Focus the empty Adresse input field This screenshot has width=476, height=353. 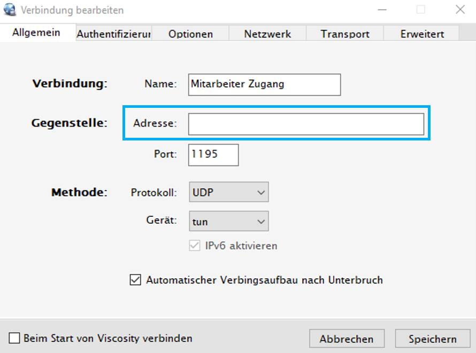click(306, 124)
